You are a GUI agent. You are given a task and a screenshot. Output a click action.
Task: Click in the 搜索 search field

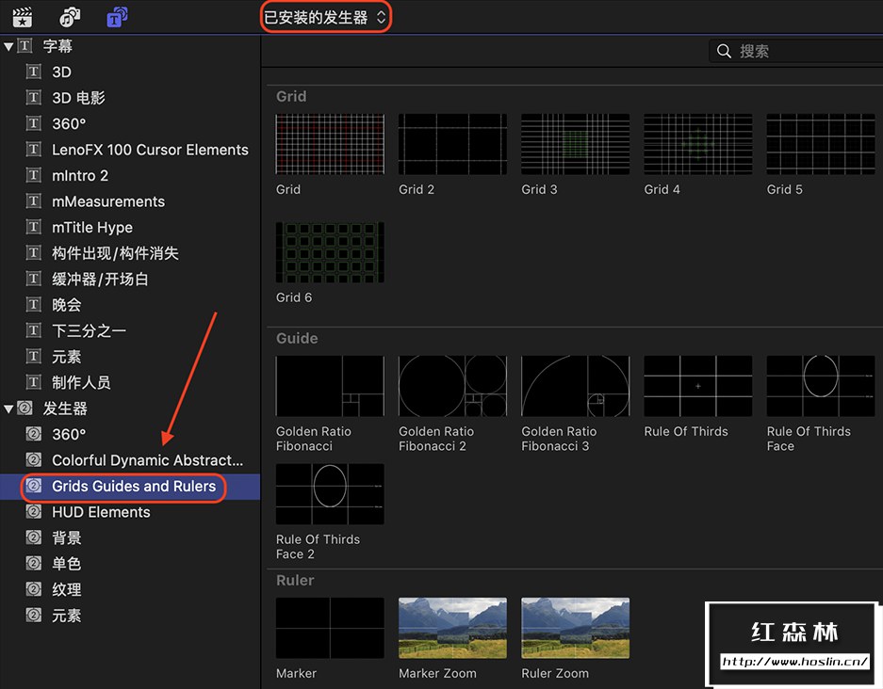point(801,51)
